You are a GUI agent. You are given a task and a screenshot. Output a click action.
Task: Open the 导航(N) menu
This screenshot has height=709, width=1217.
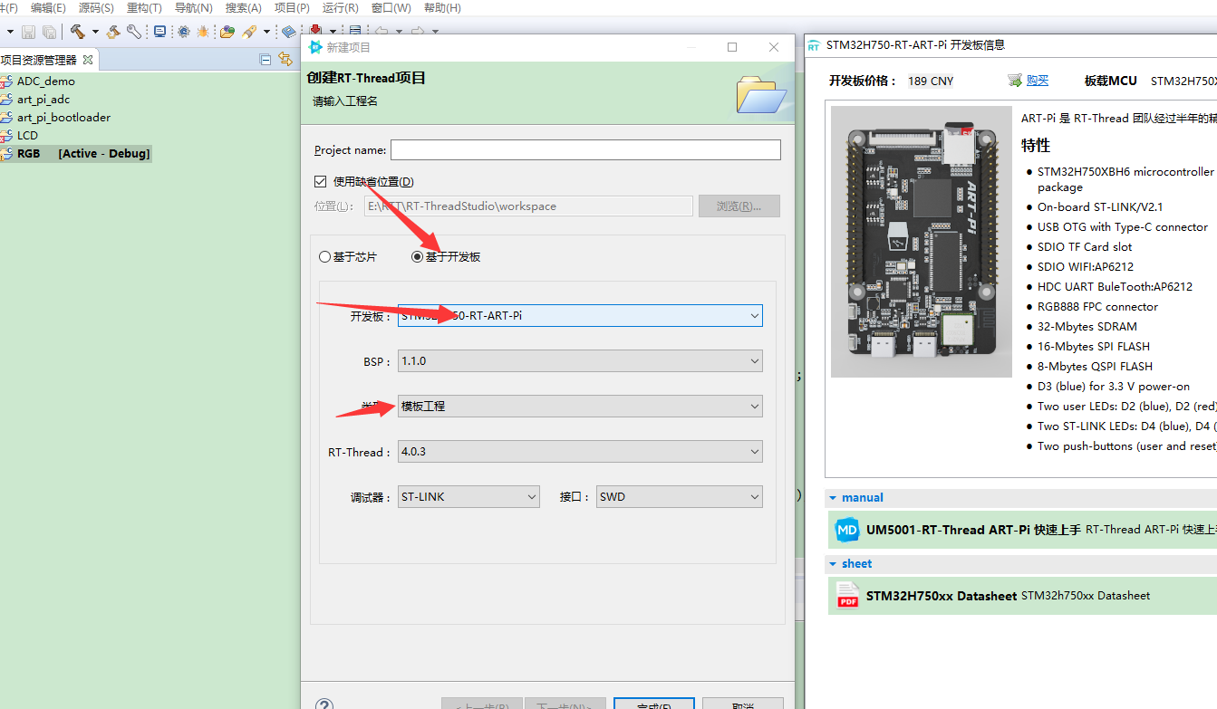pyautogui.click(x=193, y=8)
